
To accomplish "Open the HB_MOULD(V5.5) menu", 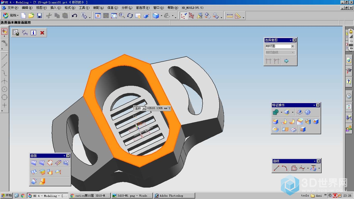I will click(x=193, y=8).
